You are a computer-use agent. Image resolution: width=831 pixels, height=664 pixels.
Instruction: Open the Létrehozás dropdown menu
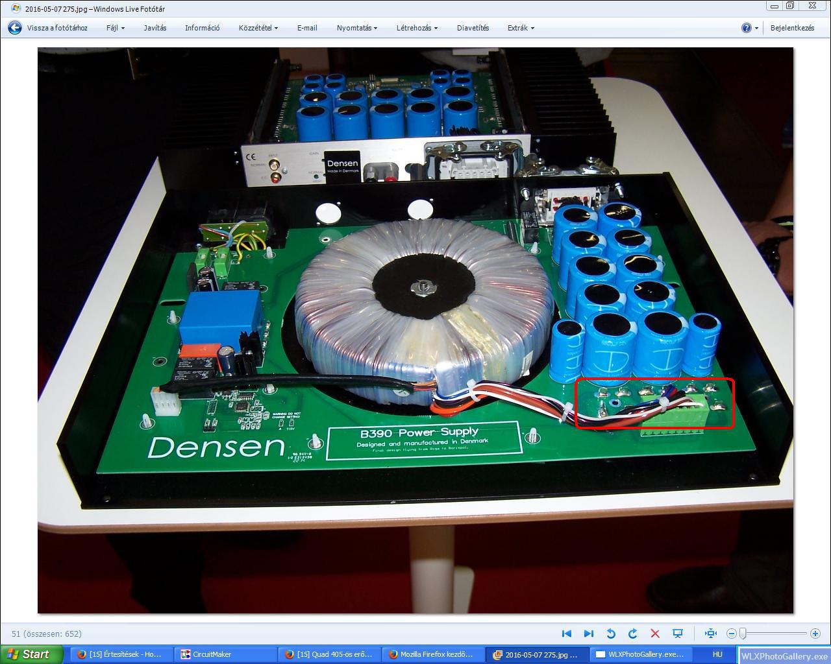pyautogui.click(x=417, y=28)
